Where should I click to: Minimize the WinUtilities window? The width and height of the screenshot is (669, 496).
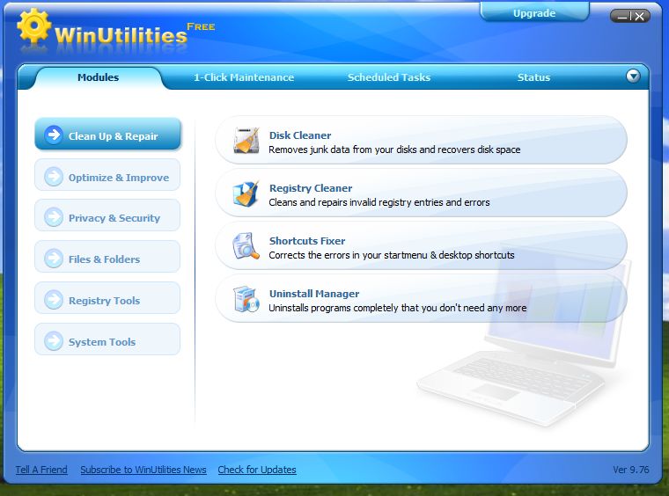tap(622, 17)
